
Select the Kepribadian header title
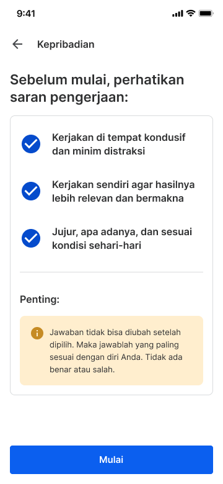66,45
